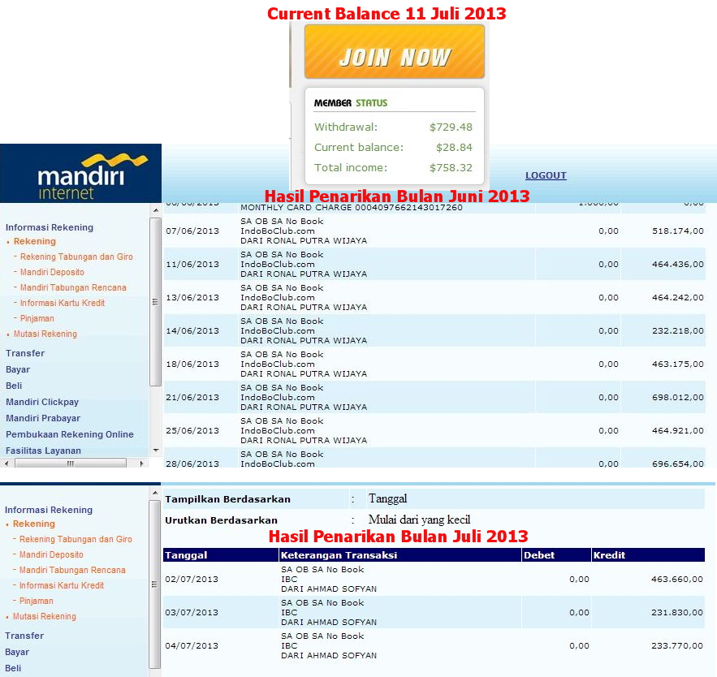The height and width of the screenshot is (677, 717).
Task: Open Pinjaman in the upper sidebar
Action: click(37, 319)
